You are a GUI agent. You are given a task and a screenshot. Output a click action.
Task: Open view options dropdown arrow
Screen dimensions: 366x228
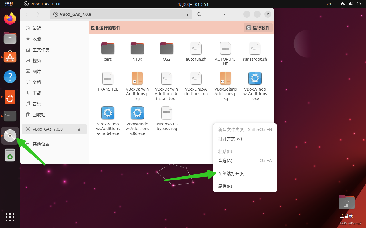click(225, 14)
